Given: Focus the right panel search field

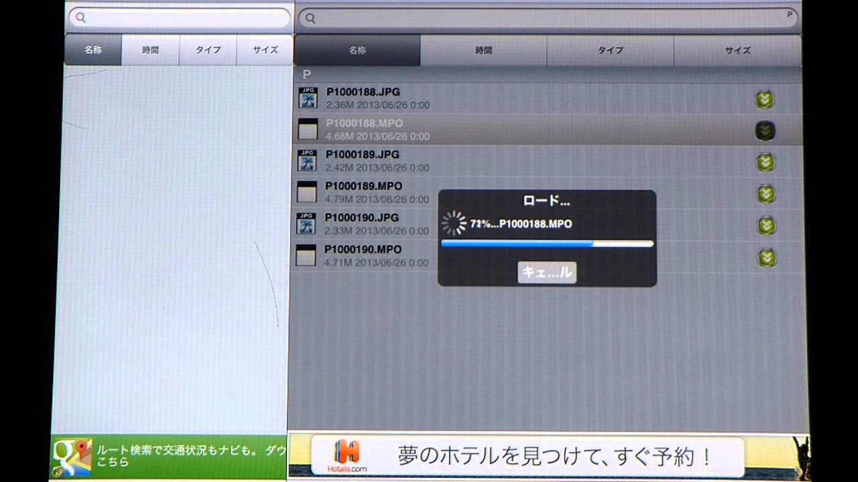Looking at the screenshot, I should click(548, 18).
